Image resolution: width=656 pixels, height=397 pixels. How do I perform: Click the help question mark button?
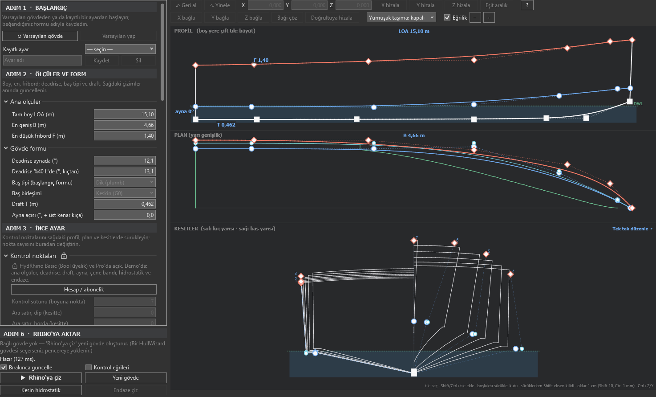[x=527, y=5]
